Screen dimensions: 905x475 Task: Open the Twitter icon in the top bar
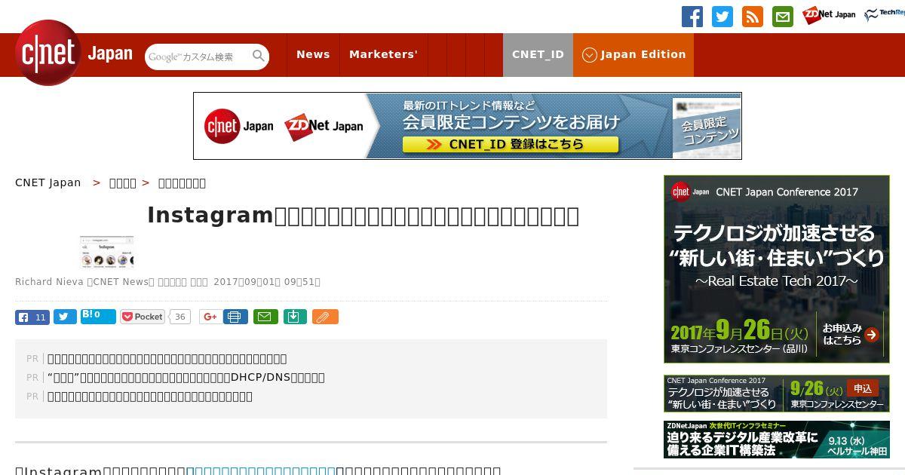point(722,17)
